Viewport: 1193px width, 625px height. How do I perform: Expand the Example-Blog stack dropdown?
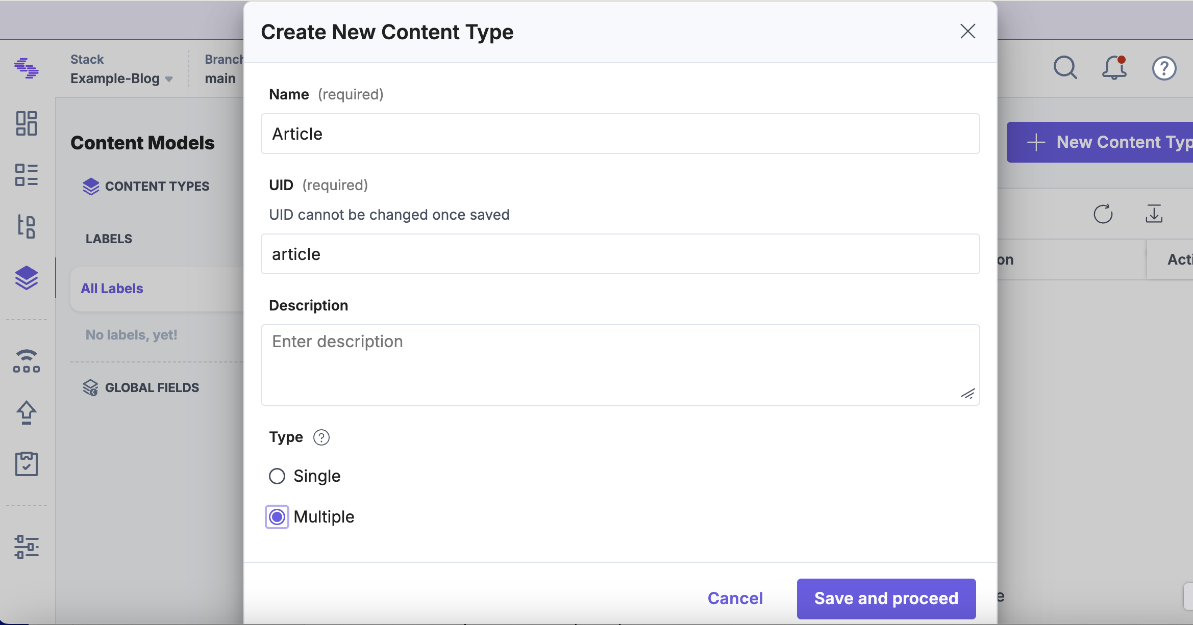point(121,79)
